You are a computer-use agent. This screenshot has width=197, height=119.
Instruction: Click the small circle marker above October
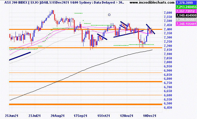tap(109, 15)
